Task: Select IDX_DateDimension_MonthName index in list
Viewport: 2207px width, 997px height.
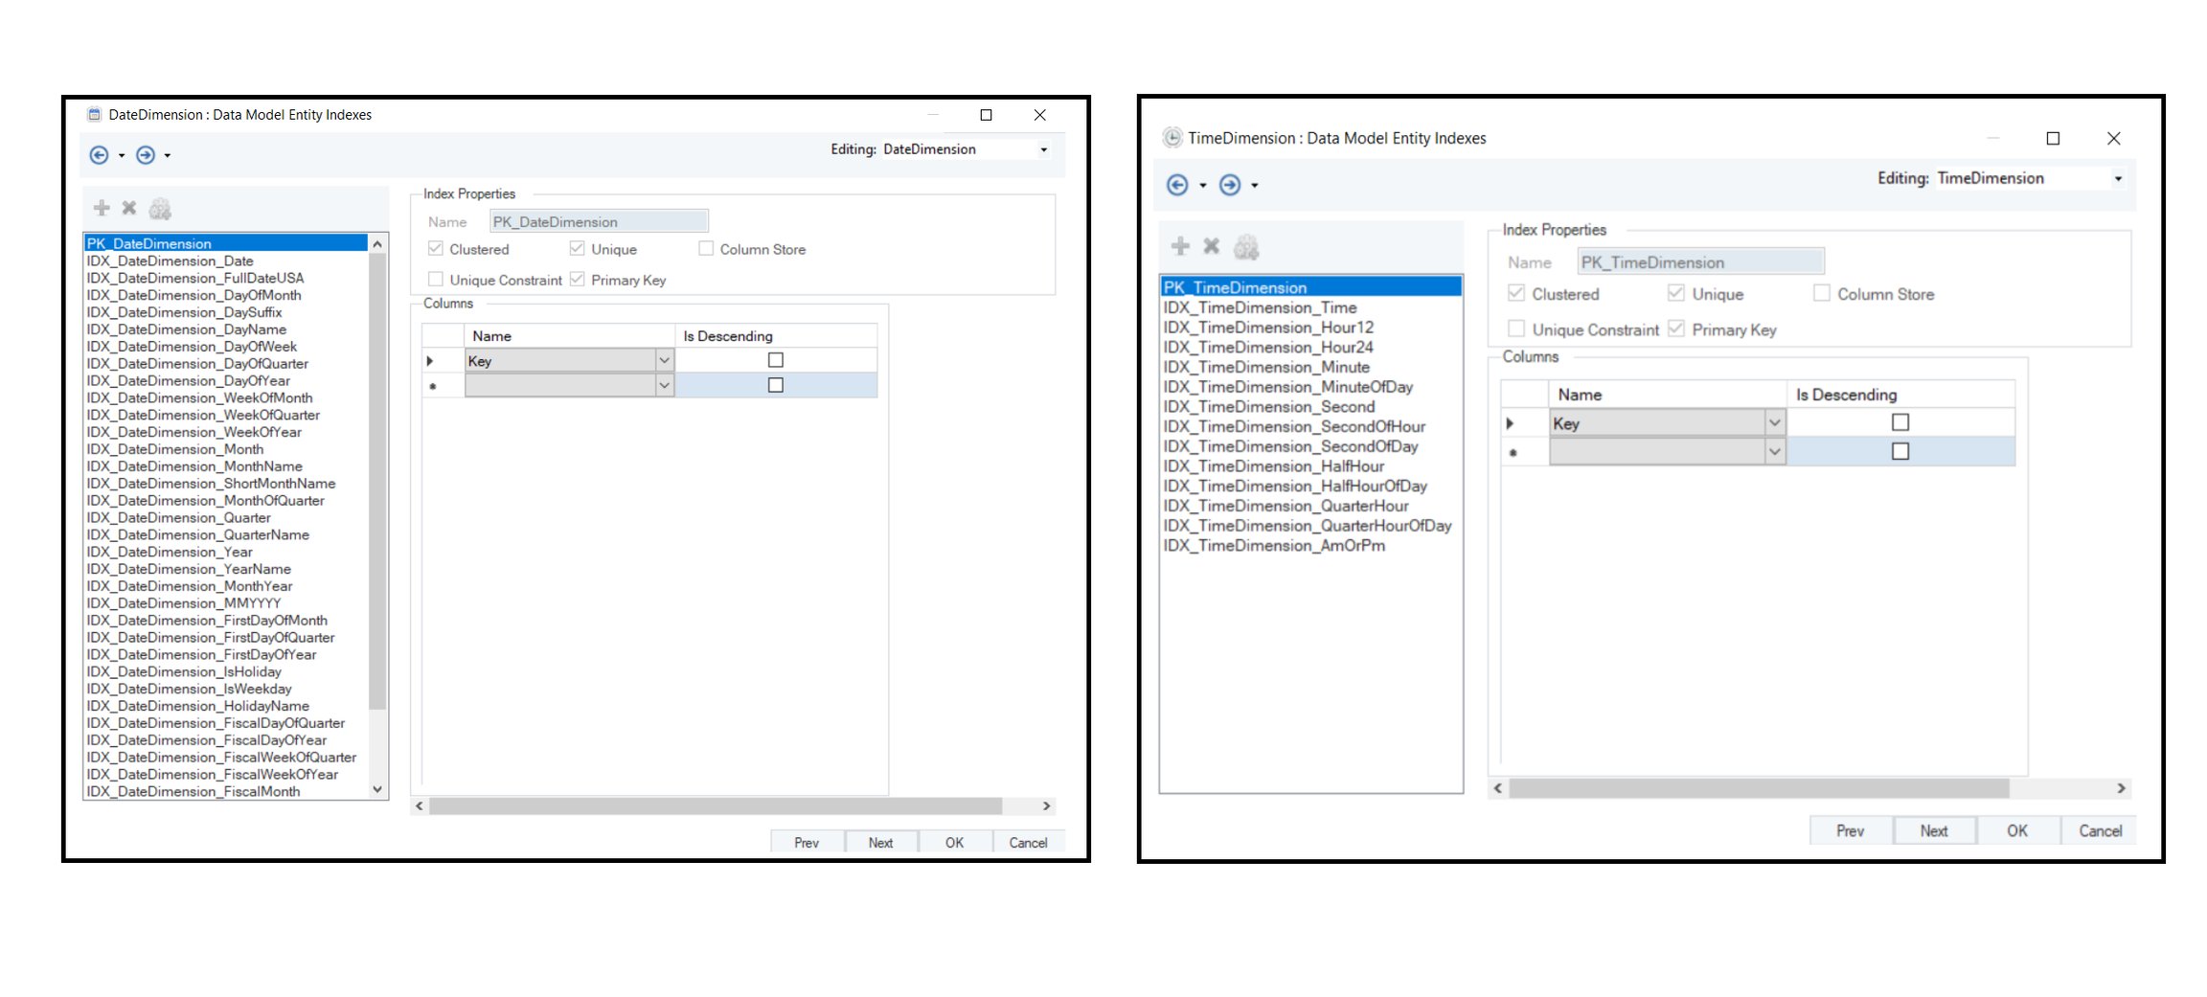Action: click(x=194, y=466)
